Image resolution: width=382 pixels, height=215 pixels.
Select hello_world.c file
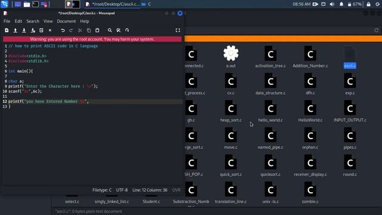pyautogui.click(x=270, y=111)
